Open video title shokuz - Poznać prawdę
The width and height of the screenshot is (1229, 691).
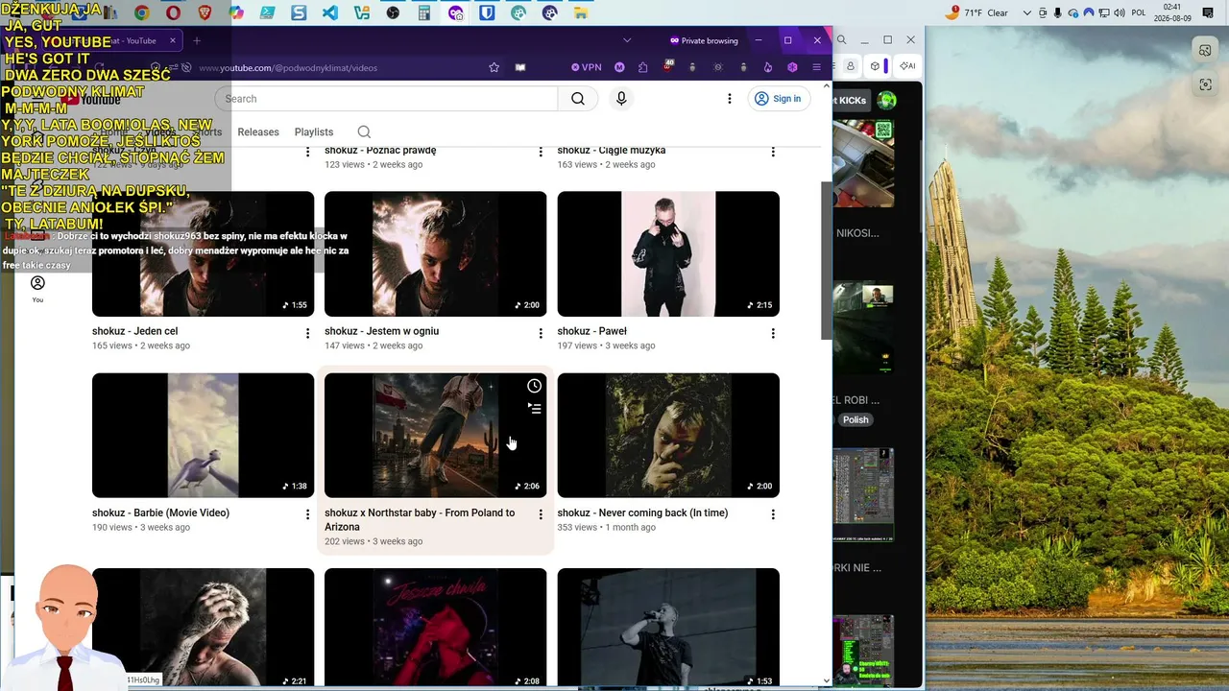tap(380, 150)
